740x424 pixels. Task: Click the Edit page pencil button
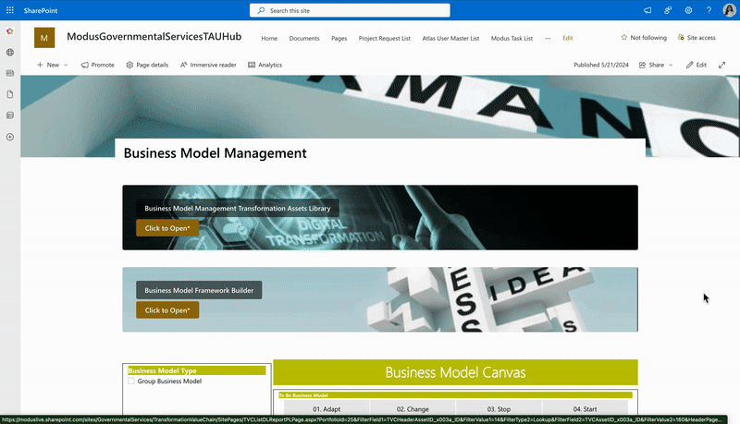coord(697,65)
